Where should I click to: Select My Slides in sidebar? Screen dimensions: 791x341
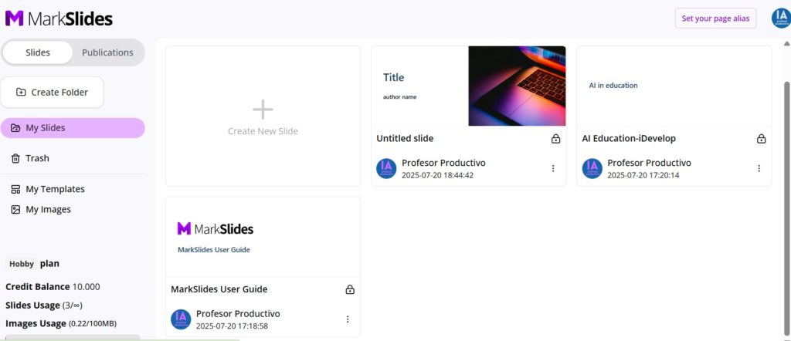(73, 128)
